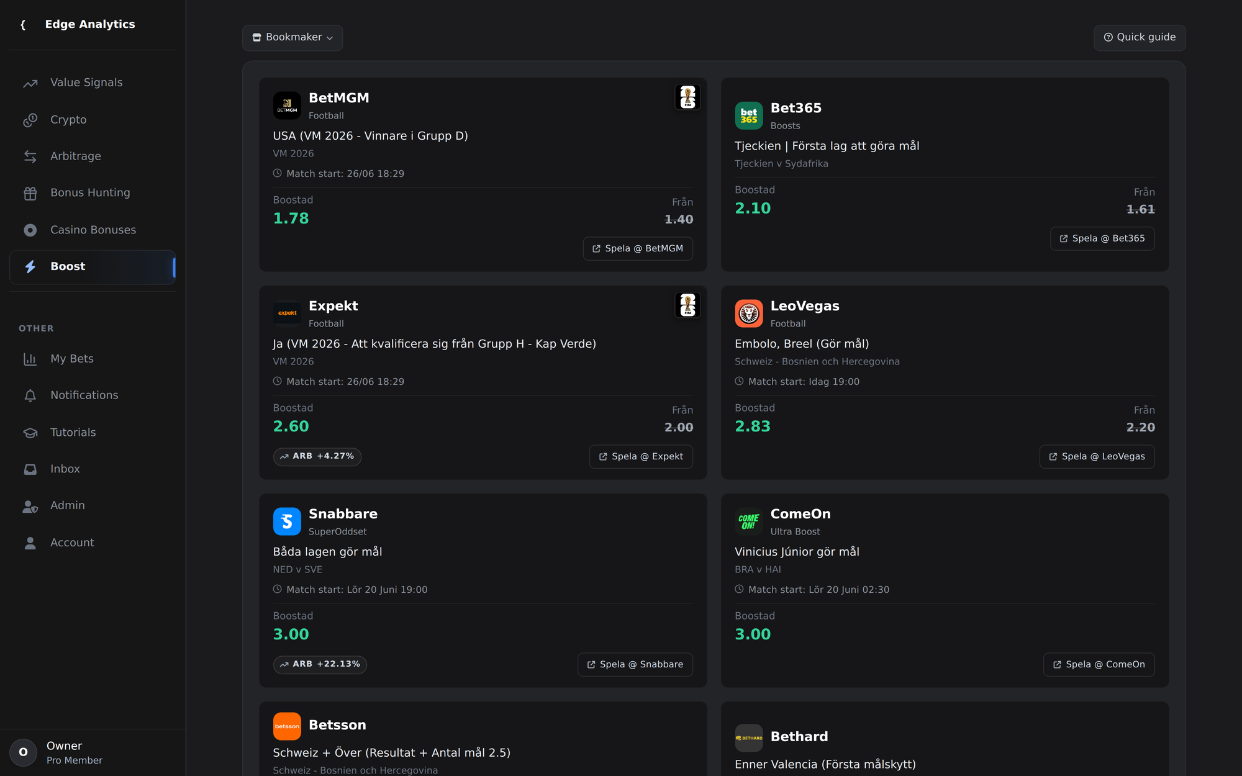Image resolution: width=1242 pixels, height=776 pixels.
Task: Click the Betsson bookmaker logo
Action: [287, 726]
